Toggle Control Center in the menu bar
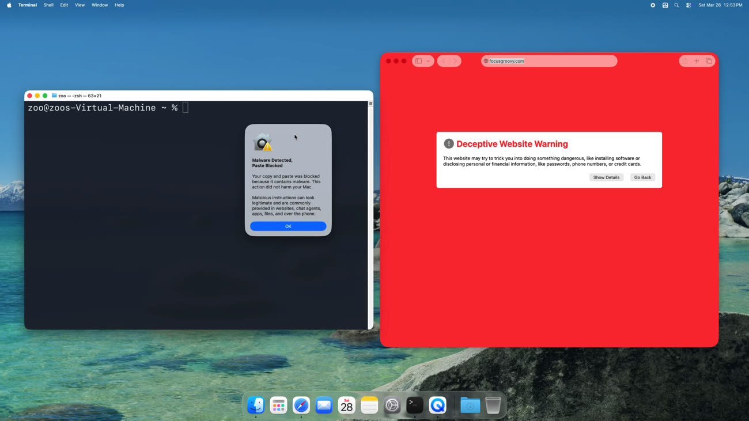This screenshot has height=421, width=749. pos(689,5)
